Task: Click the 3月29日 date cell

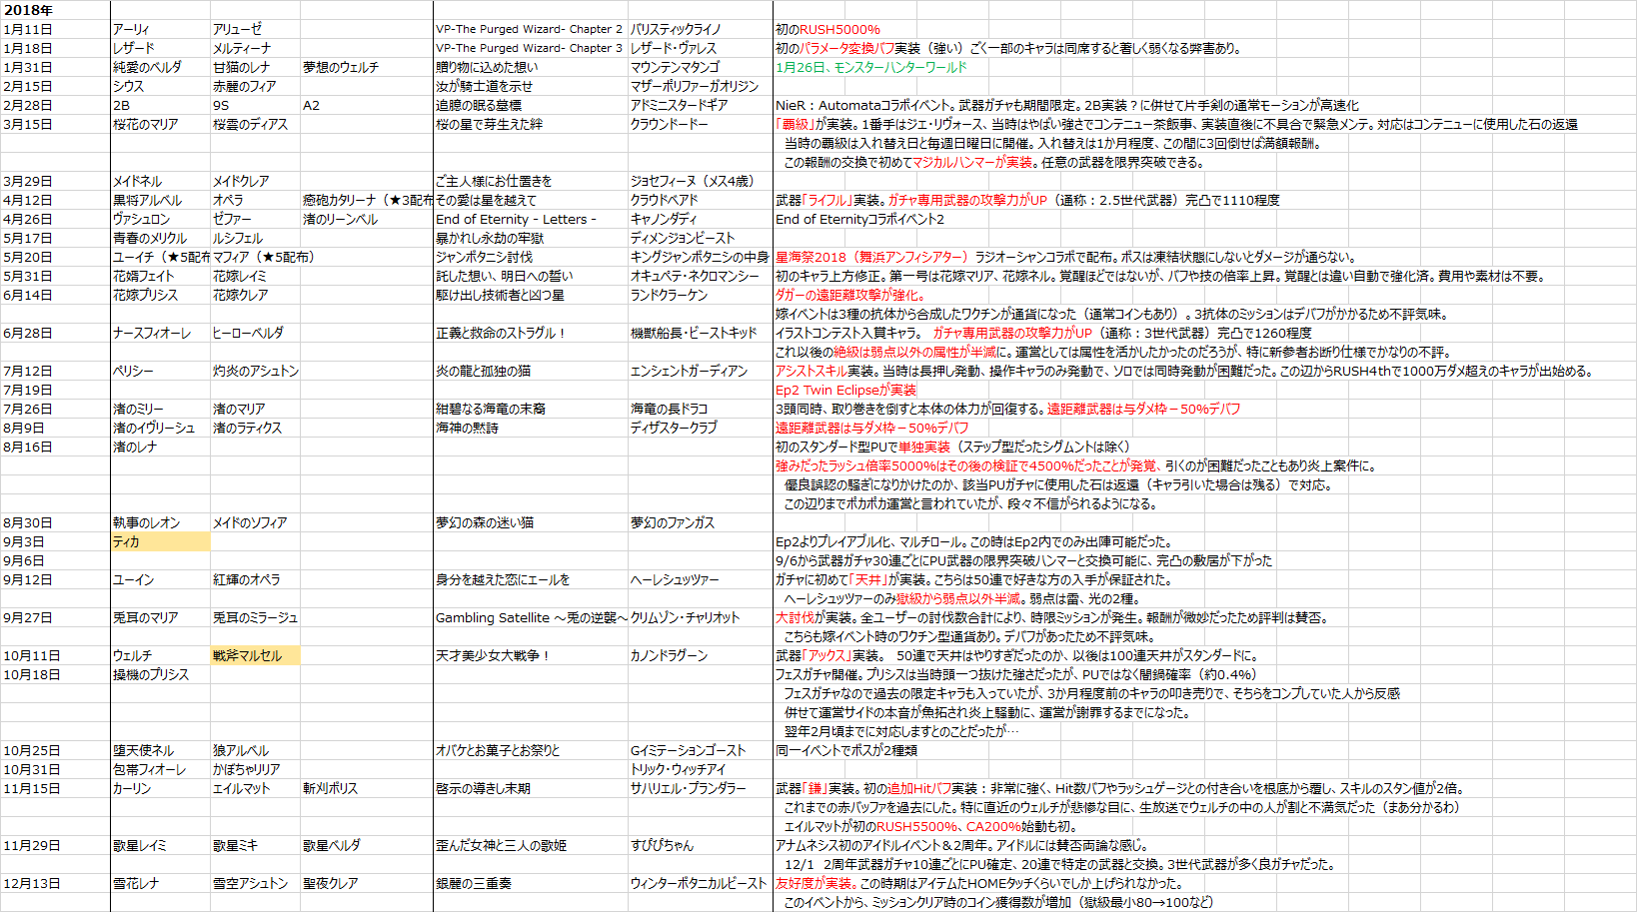Action: (x=55, y=181)
